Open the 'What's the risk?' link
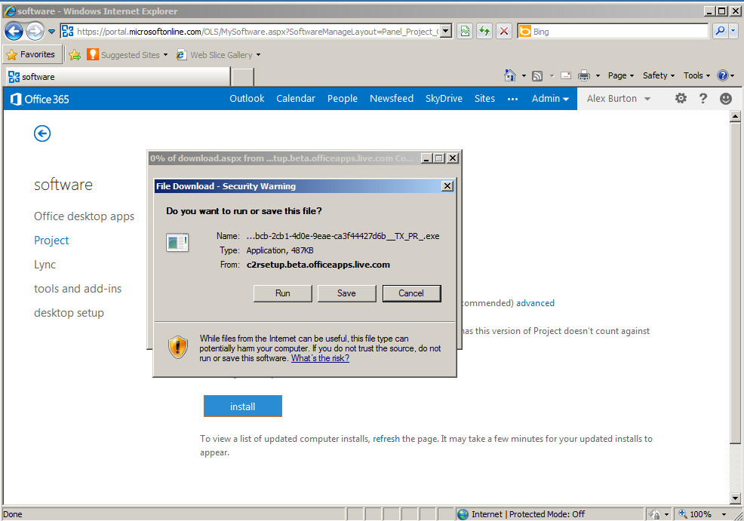744x521 pixels. click(x=320, y=358)
